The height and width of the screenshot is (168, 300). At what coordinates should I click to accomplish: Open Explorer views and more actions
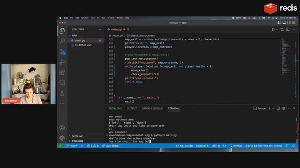[x=99, y=29]
